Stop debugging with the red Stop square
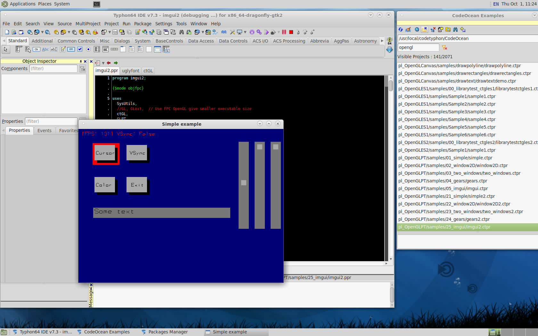 tap(291, 32)
